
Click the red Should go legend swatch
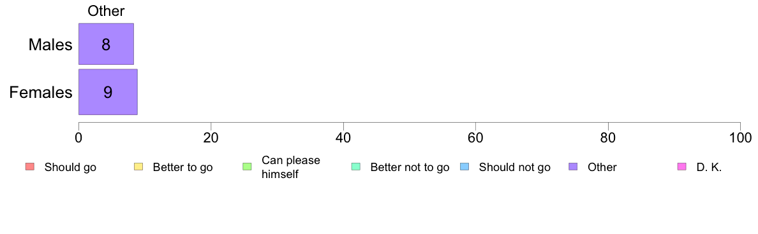click(29, 167)
